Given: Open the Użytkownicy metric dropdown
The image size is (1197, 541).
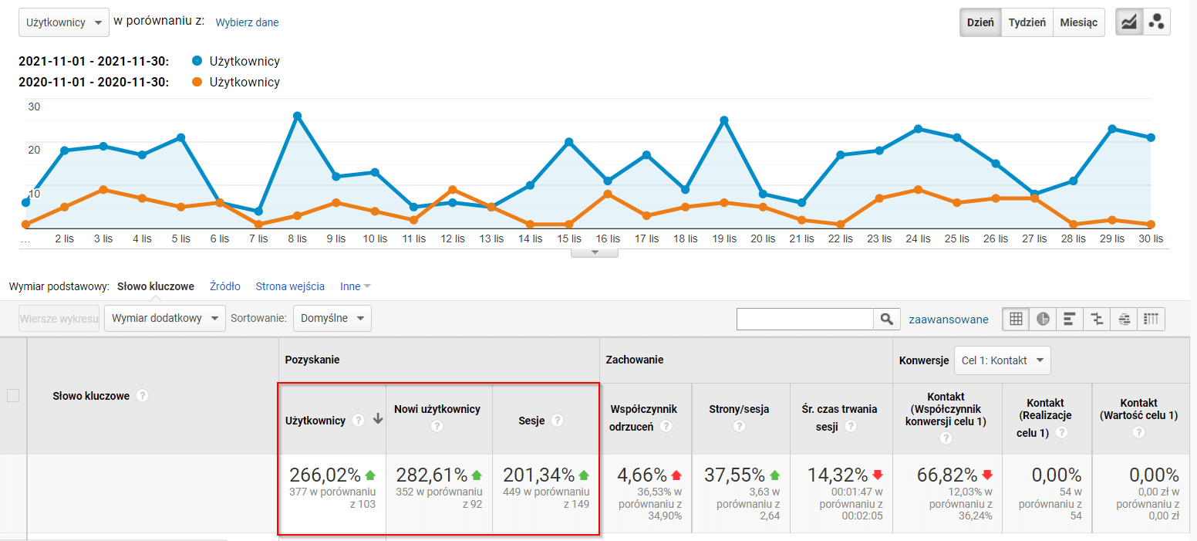Looking at the screenshot, I should tap(63, 22).
